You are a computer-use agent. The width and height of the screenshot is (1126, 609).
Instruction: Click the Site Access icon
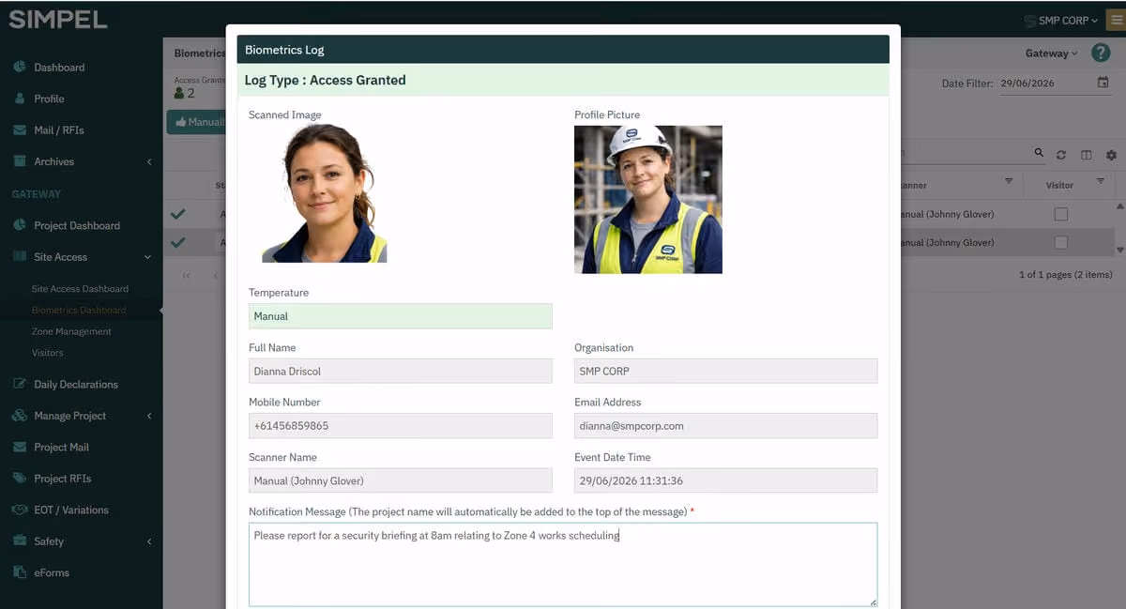pyautogui.click(x=19, y=257)
